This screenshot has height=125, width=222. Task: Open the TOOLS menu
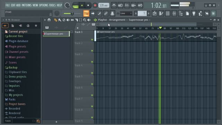[52, 5]
